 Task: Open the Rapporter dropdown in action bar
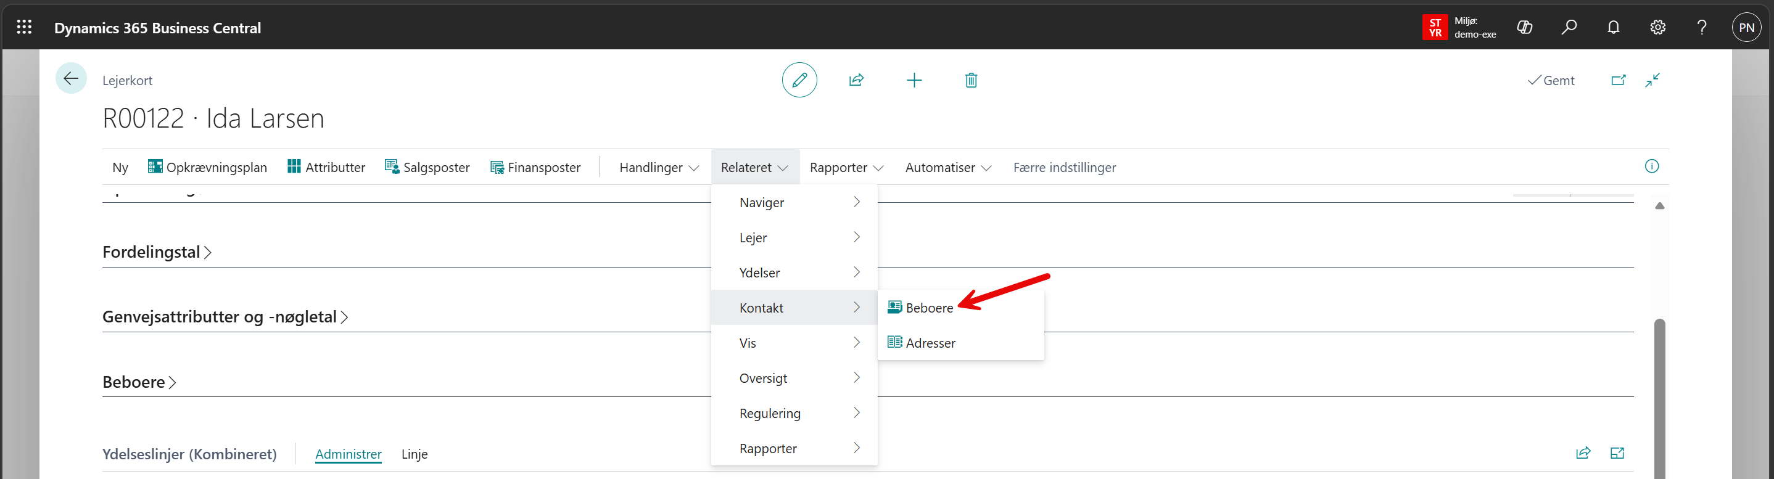[846, 167]
